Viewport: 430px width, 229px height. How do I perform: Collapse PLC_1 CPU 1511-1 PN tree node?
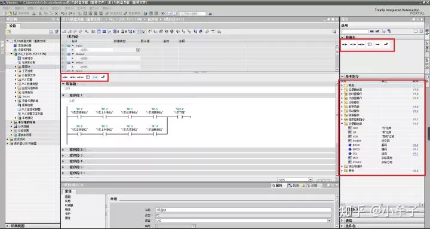11,54
